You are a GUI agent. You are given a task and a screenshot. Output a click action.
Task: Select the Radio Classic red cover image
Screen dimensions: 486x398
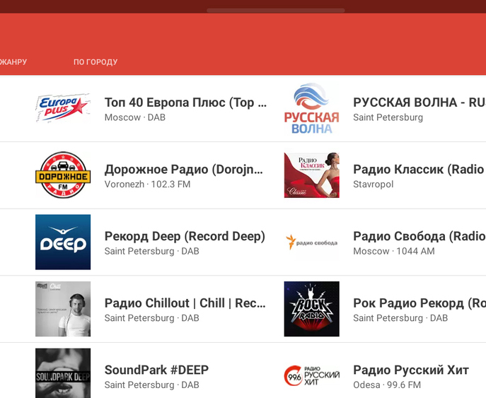[311, 175]
